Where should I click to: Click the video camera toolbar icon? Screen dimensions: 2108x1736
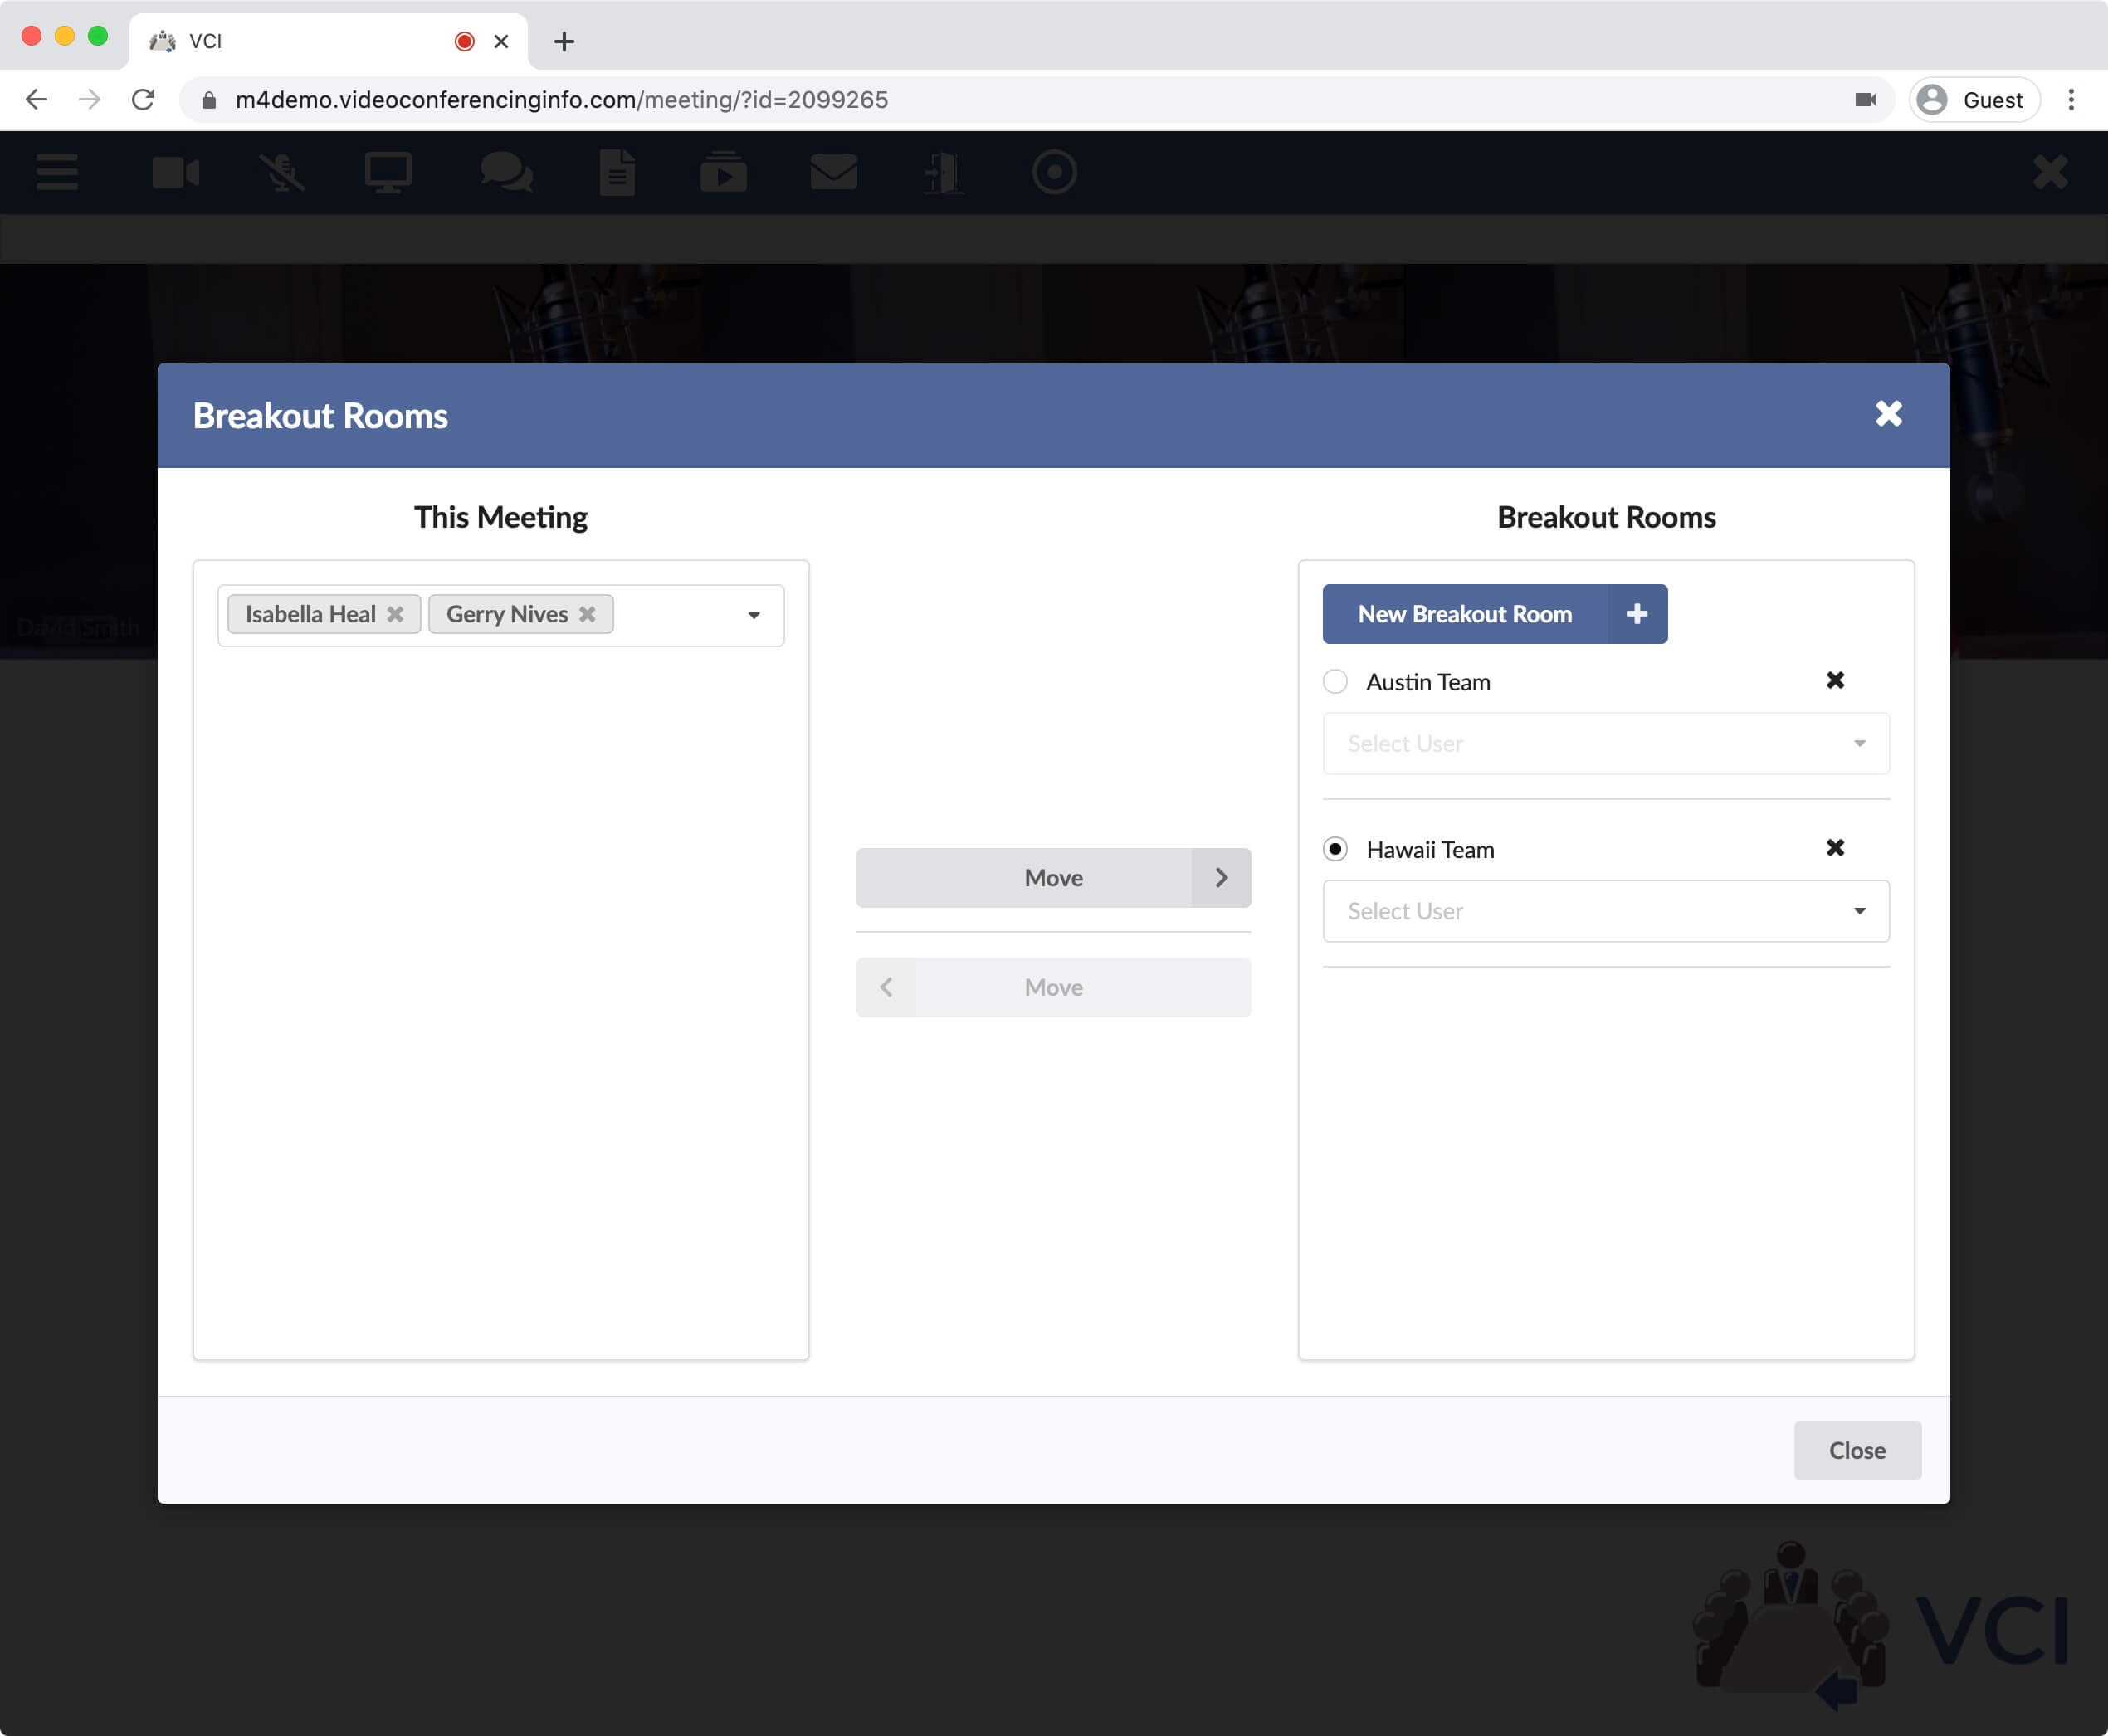tap(175, 172)
